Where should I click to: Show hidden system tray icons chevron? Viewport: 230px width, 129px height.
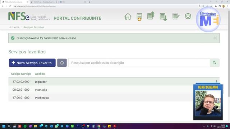tap(204, 126)
